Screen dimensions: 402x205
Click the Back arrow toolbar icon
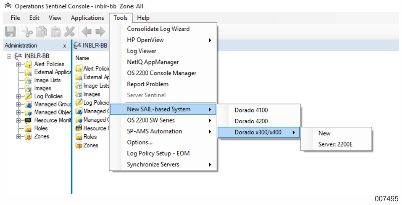coord(86,32)
